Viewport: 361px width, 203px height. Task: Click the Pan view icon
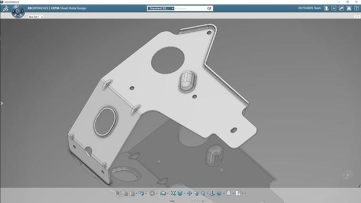pos(189,194)
